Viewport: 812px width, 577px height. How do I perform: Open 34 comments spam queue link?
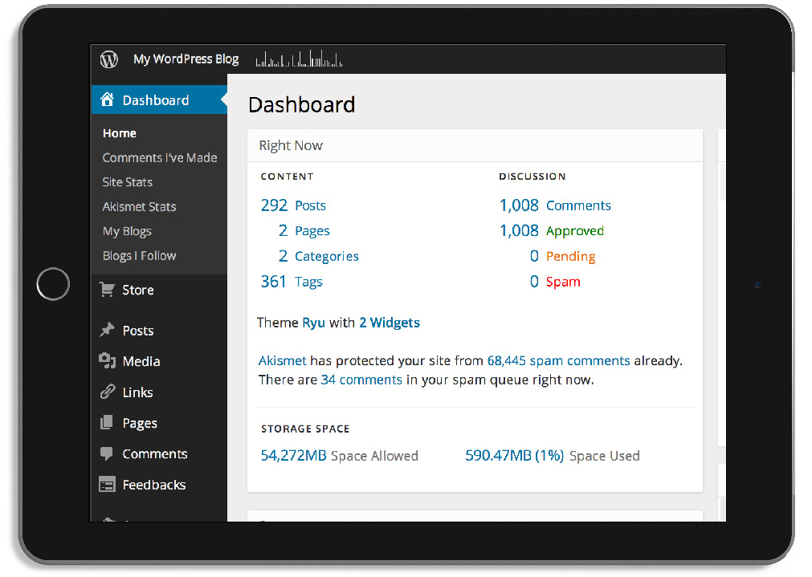(361, 380)
